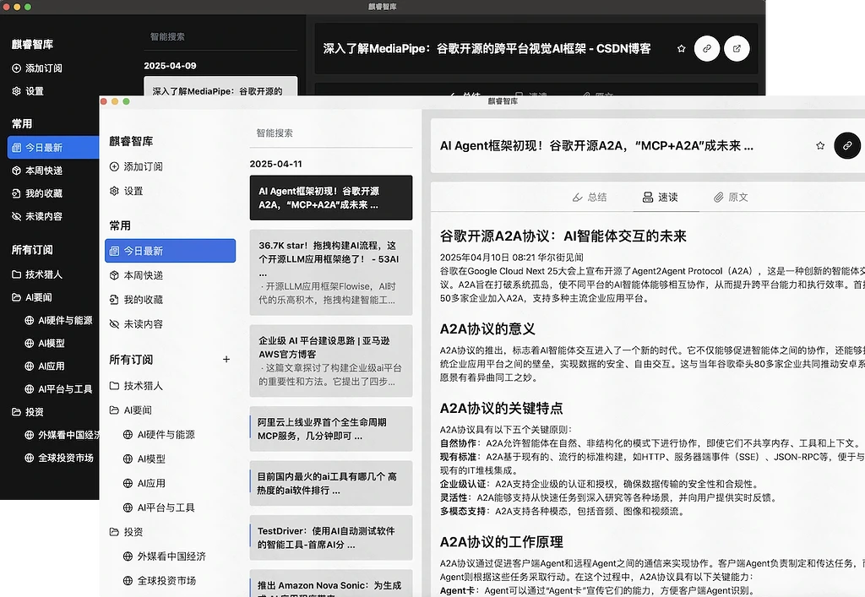Copy the A2A article link via the link icon
Screen dimensions: 865x597
847,145
